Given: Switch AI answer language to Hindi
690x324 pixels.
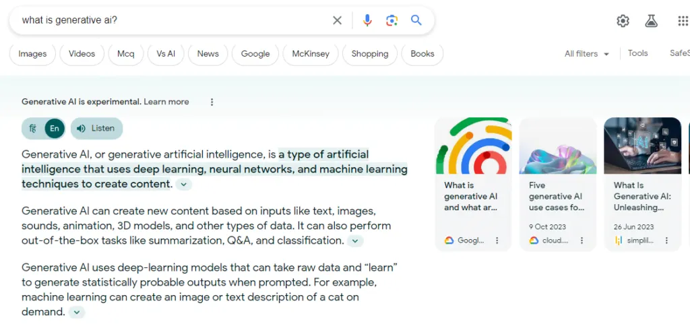Looking at the screenshot, I should [32, 129].
